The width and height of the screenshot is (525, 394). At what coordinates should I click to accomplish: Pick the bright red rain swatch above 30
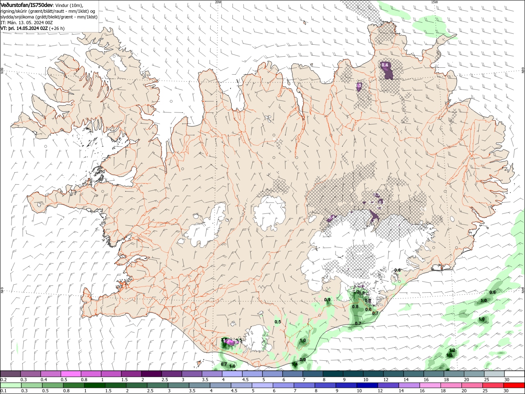pyautogui.click(x=514, y=385)
